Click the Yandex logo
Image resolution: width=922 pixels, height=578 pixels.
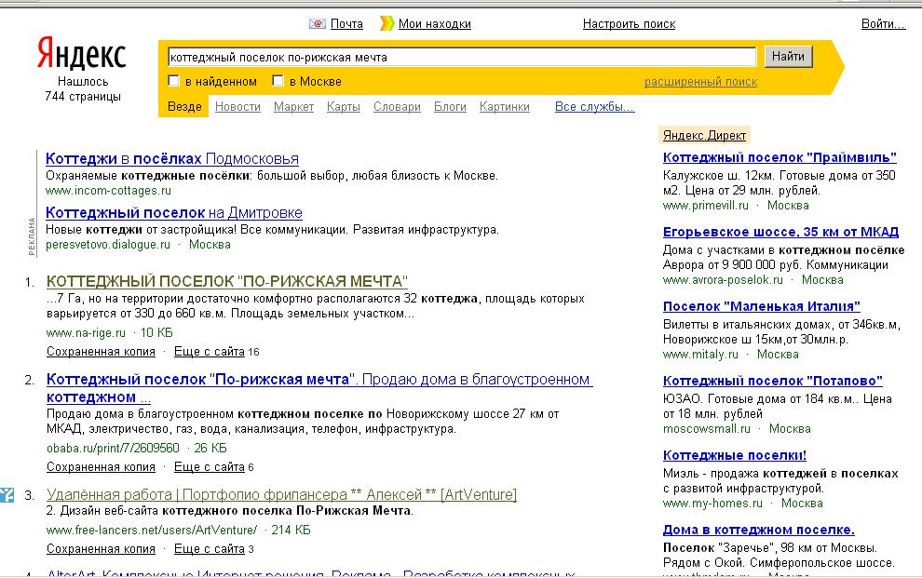[82, 53]
